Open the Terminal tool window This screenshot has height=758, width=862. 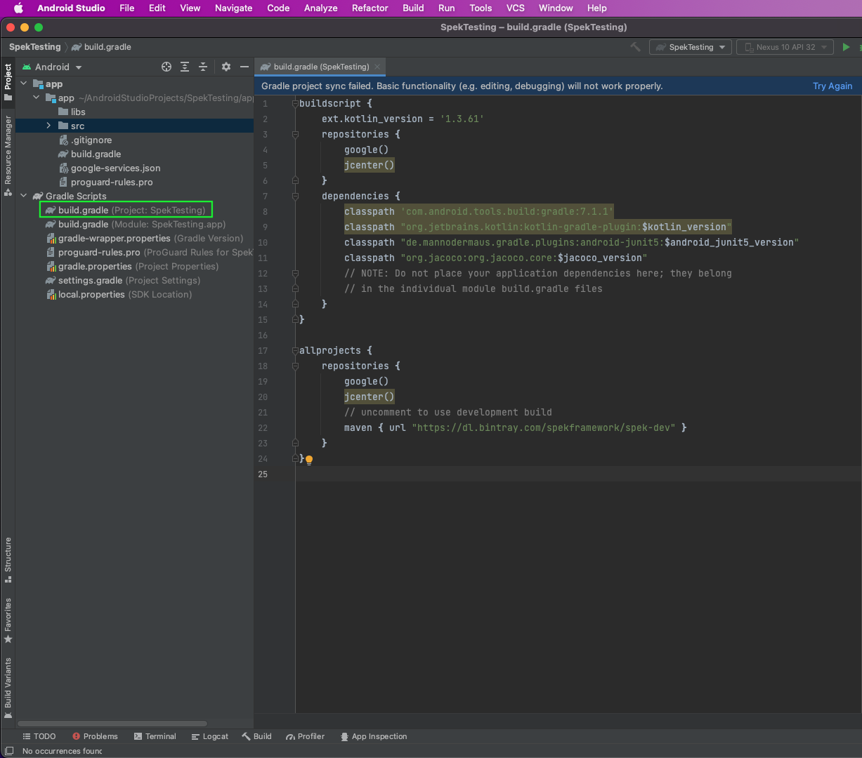[x=155, y=736]
